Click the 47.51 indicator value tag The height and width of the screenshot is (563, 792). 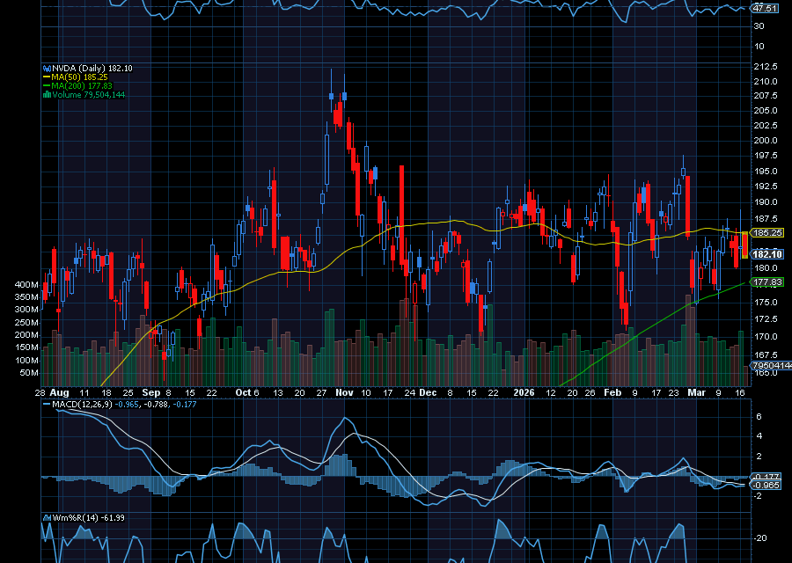point(766,8)
